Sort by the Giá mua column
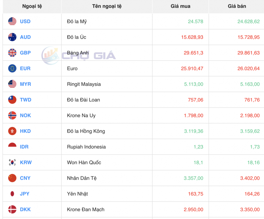Image resolution: width=264 pixels, height=219 pixels. [180, 7]
